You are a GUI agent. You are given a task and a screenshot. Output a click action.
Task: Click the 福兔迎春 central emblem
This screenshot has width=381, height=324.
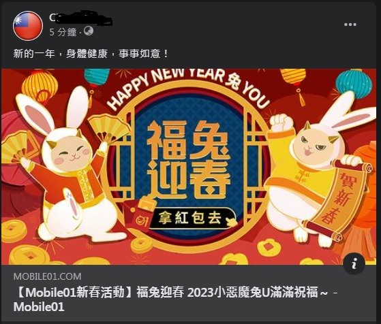point(188,161)
